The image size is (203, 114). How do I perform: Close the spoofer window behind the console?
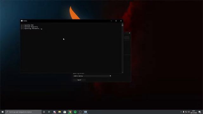tap(129, 33)
